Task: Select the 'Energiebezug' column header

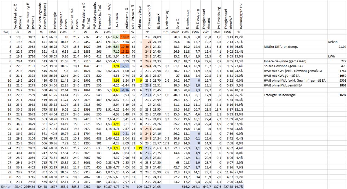Action: click(x=188, y=20)
